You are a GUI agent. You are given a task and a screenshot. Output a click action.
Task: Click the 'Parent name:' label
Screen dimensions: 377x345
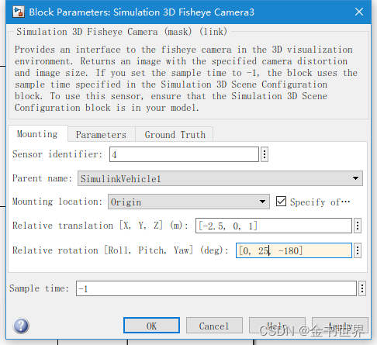point(42,178)
